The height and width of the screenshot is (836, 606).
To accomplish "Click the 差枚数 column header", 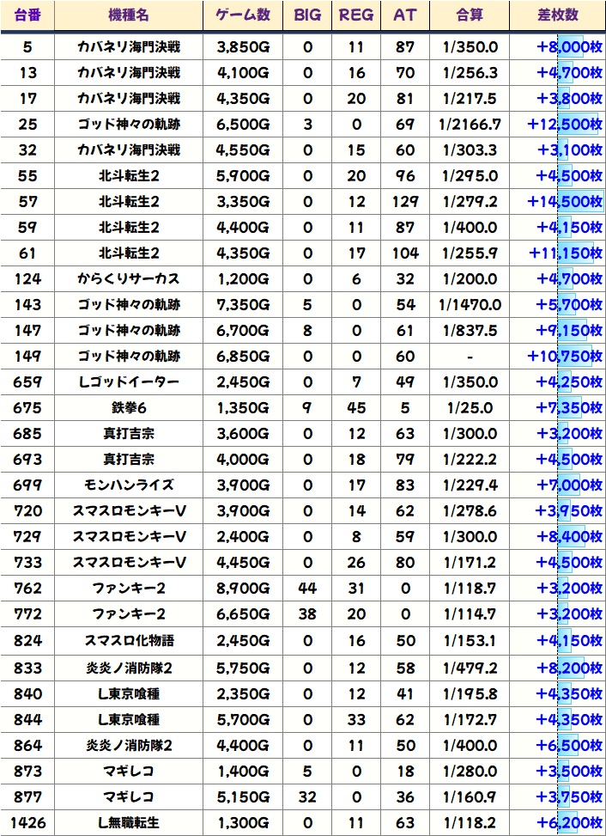I will tap(557, 15).
